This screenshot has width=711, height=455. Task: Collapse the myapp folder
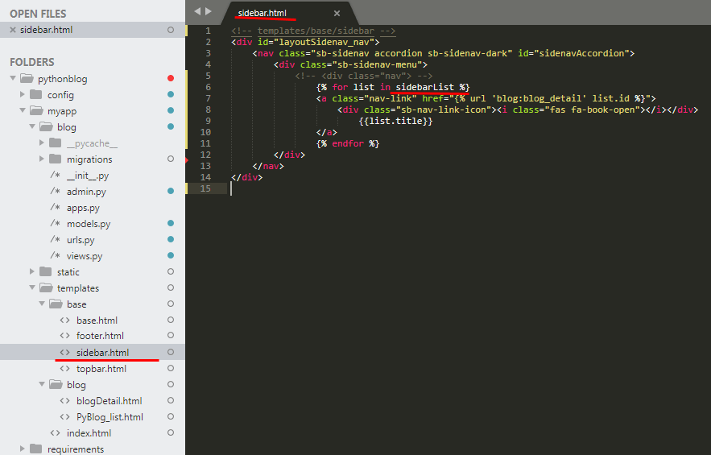23,110
